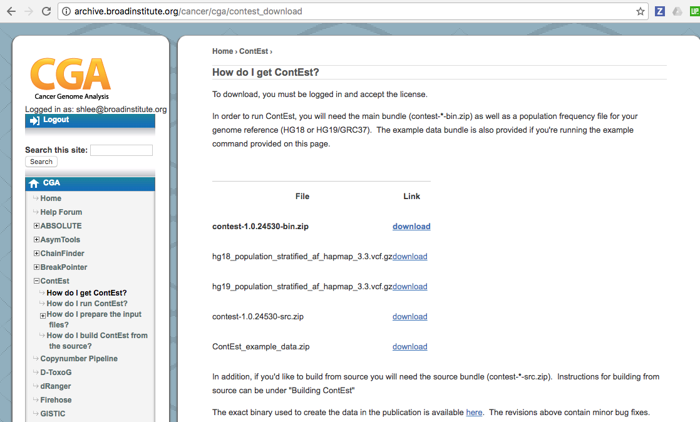Expand 'How do I prepare the input files?'

coord(43,316)
